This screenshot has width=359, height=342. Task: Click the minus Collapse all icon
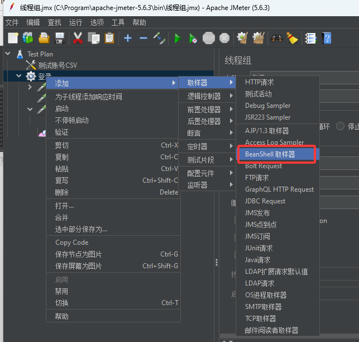pos(143,38)
